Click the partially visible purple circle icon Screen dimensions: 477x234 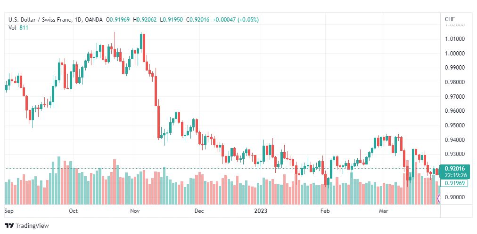pyautogui.click(x=439, y=199)
